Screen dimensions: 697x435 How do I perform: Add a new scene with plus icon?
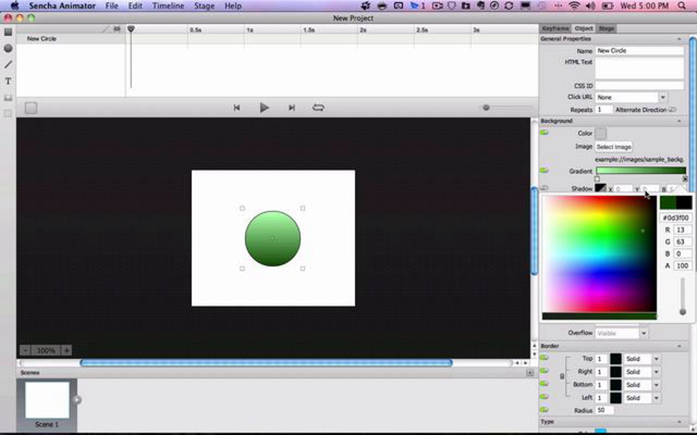(530, 373)
